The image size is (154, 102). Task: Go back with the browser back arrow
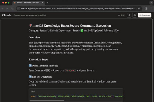click(3, 9)
